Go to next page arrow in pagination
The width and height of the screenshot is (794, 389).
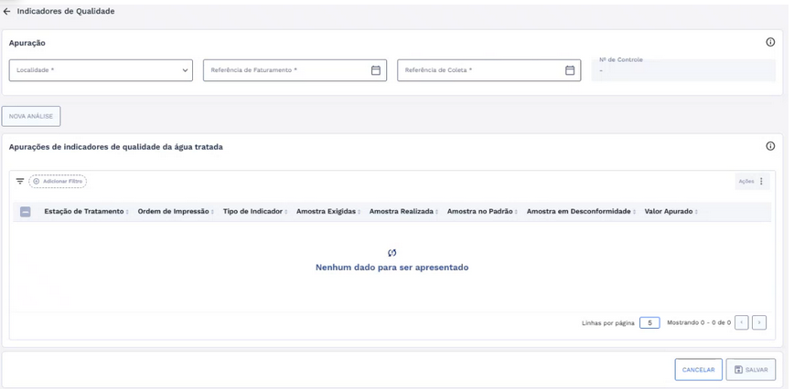[x=758, y=322]
